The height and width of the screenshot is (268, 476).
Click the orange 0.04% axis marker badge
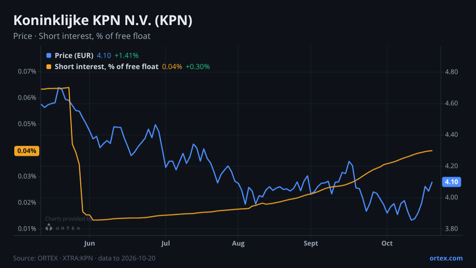coord(27,151)
